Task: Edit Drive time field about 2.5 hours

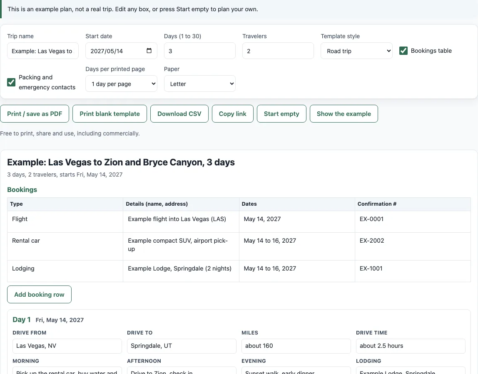Action: 411,346
